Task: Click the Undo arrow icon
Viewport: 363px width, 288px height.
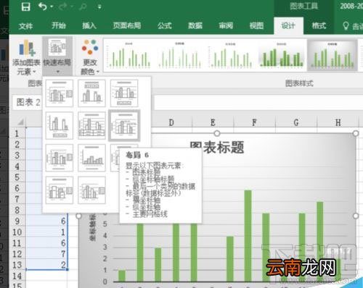Action: (x=43, y=7)
